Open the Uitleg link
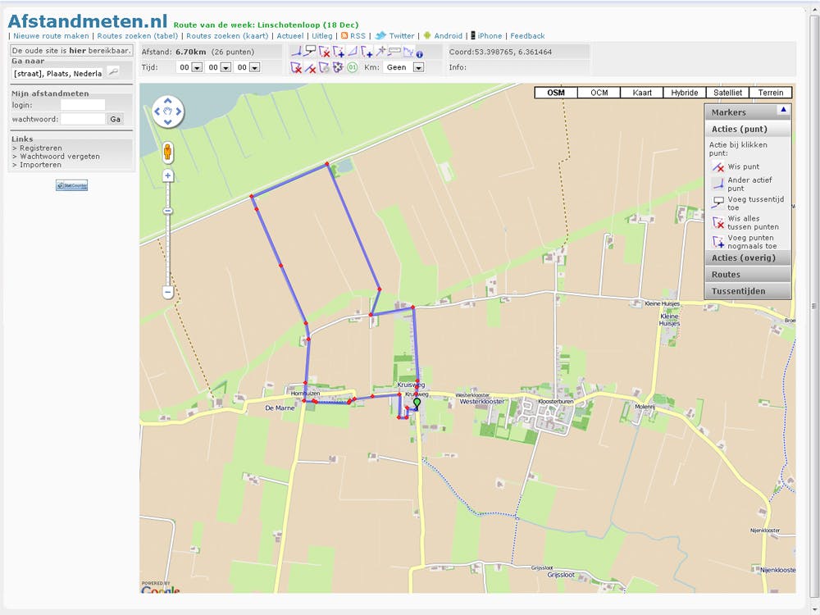This screenshot has width=820, height=615. point(322,36)
